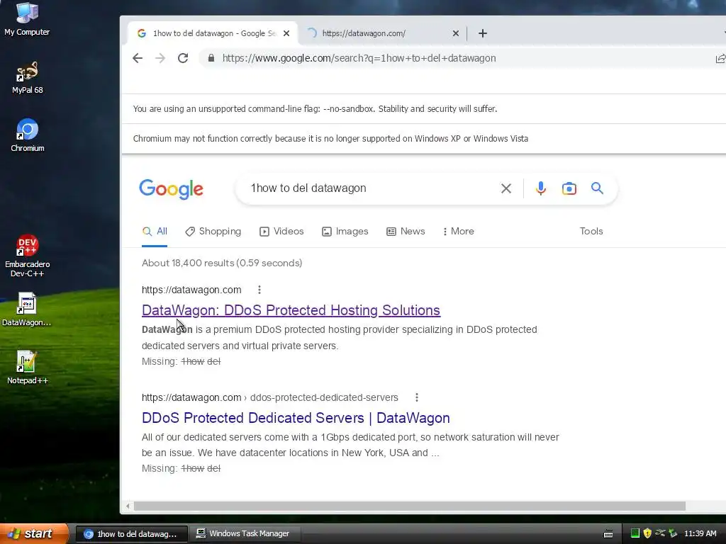Click the 'About 18,400 results' text
Viewport: 726px width, 544px height.
[222, 263]
